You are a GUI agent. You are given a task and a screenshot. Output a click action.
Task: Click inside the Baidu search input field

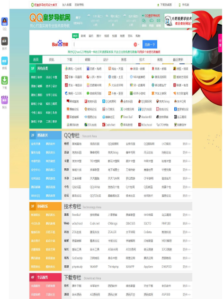pos(103,45)
